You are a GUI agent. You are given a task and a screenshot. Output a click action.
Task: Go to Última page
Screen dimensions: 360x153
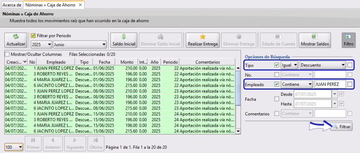pos(96,144)
